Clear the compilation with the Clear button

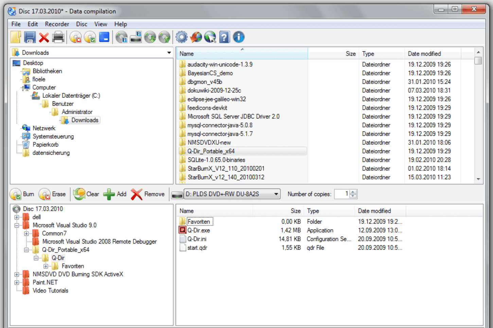click(x=86, y=194)
